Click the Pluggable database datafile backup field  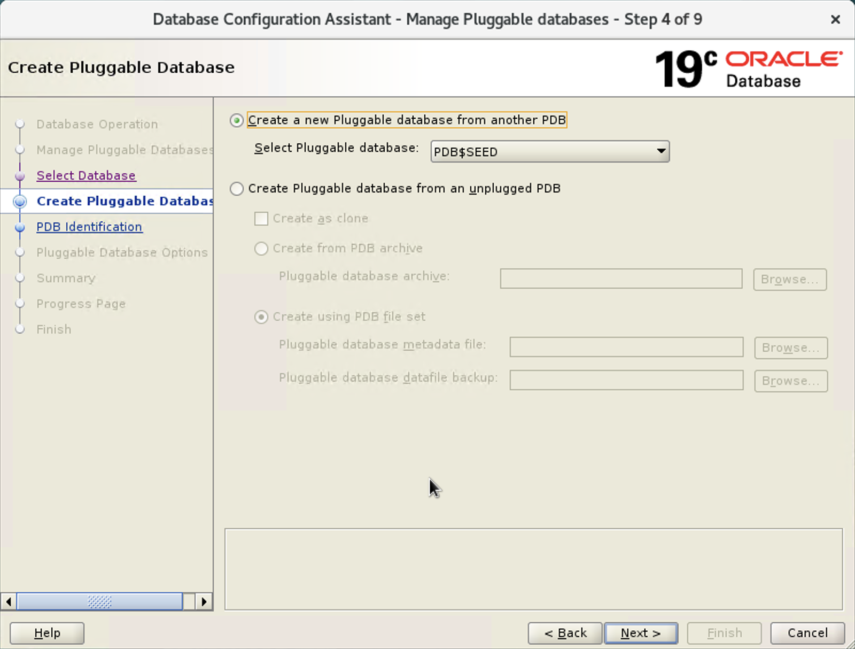click(x=626, y=380)
